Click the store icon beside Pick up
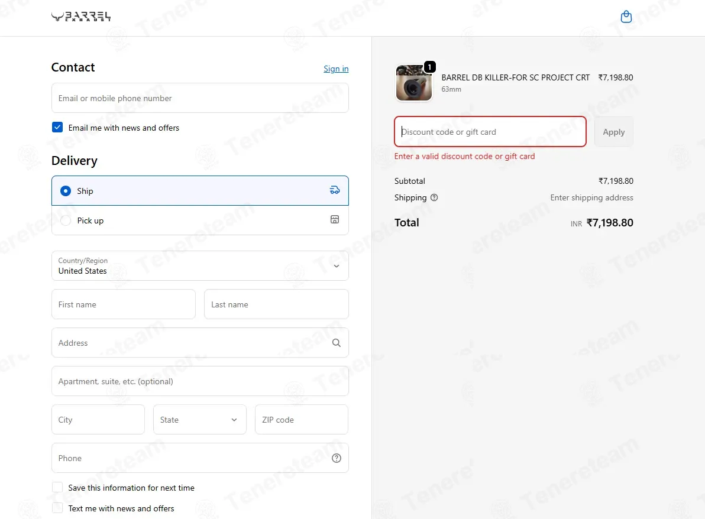Image resolution: width=705 pixels, height=519 pixels. tap(335, 219)
